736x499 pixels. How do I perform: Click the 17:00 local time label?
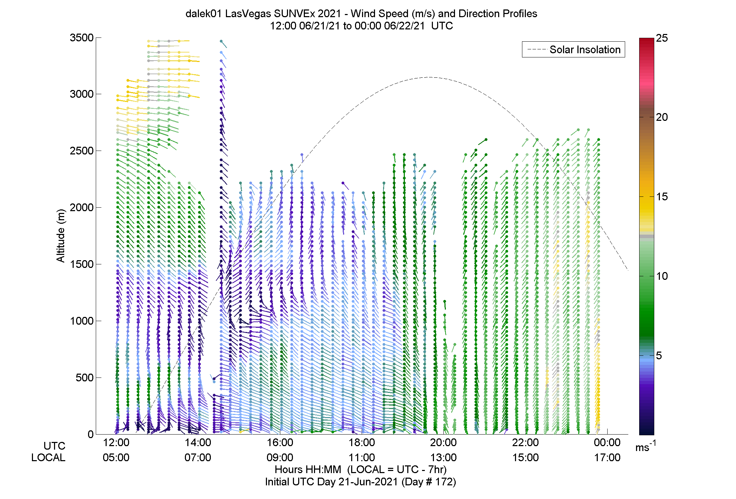click(x=607, y=457)
